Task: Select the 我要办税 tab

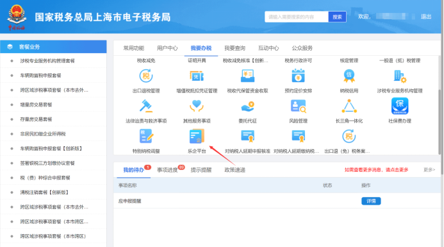Action: pos(201,48)
